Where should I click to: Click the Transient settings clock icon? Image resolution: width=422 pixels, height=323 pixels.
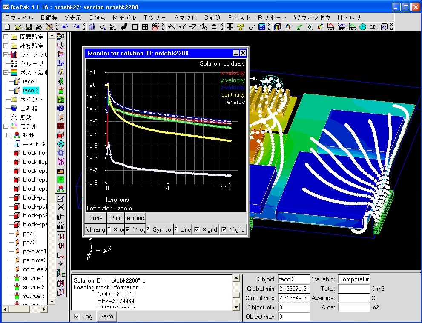click(x=363, y=27)
